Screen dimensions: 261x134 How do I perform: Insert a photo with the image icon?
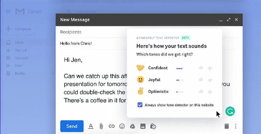point(143,126)
